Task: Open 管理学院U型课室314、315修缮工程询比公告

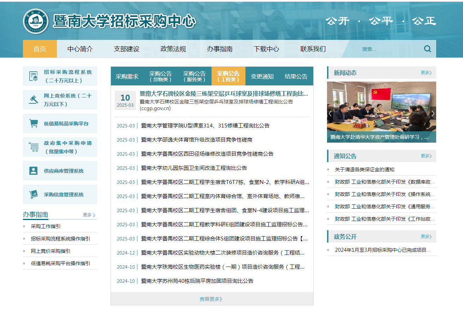Action: (205, 125)
